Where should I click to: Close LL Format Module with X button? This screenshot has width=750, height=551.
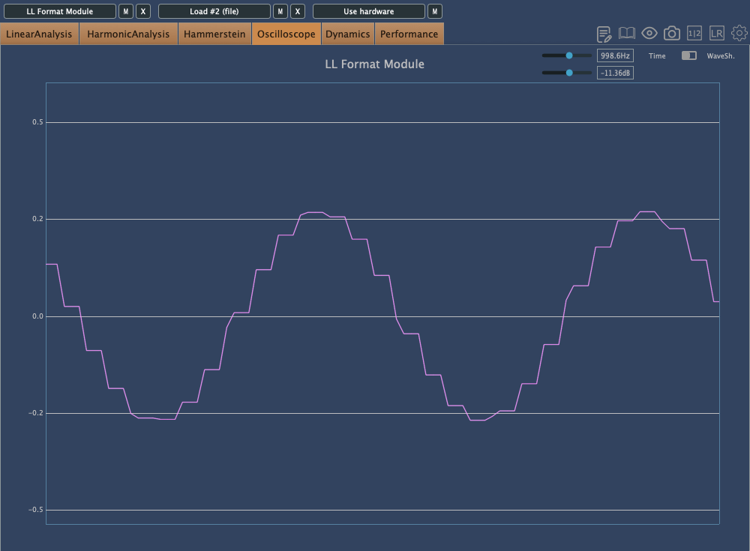(143, 11)
